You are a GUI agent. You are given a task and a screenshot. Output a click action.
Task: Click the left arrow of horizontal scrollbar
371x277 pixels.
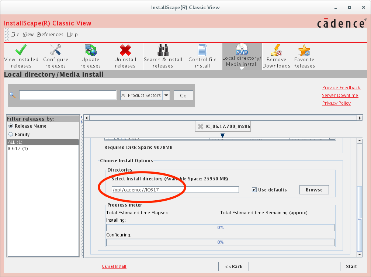click(x=87, y=118)
